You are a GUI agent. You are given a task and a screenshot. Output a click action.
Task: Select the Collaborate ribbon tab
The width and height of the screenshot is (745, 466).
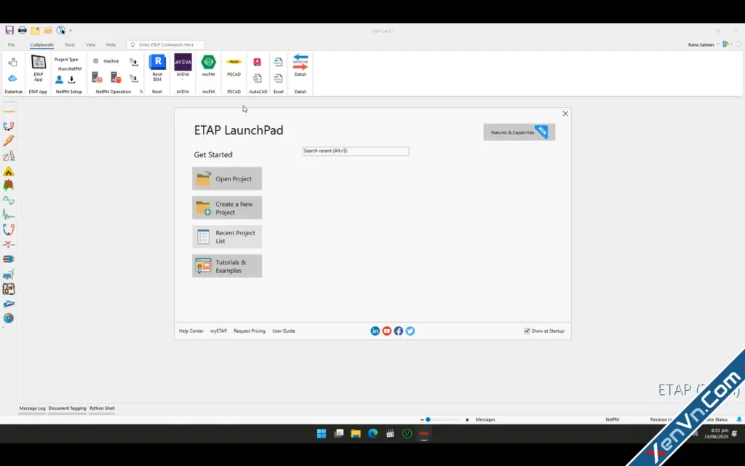pyautogui.click(x=41, y=44)
